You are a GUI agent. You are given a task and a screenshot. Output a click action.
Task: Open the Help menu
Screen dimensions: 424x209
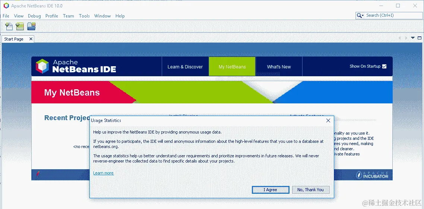120,16
